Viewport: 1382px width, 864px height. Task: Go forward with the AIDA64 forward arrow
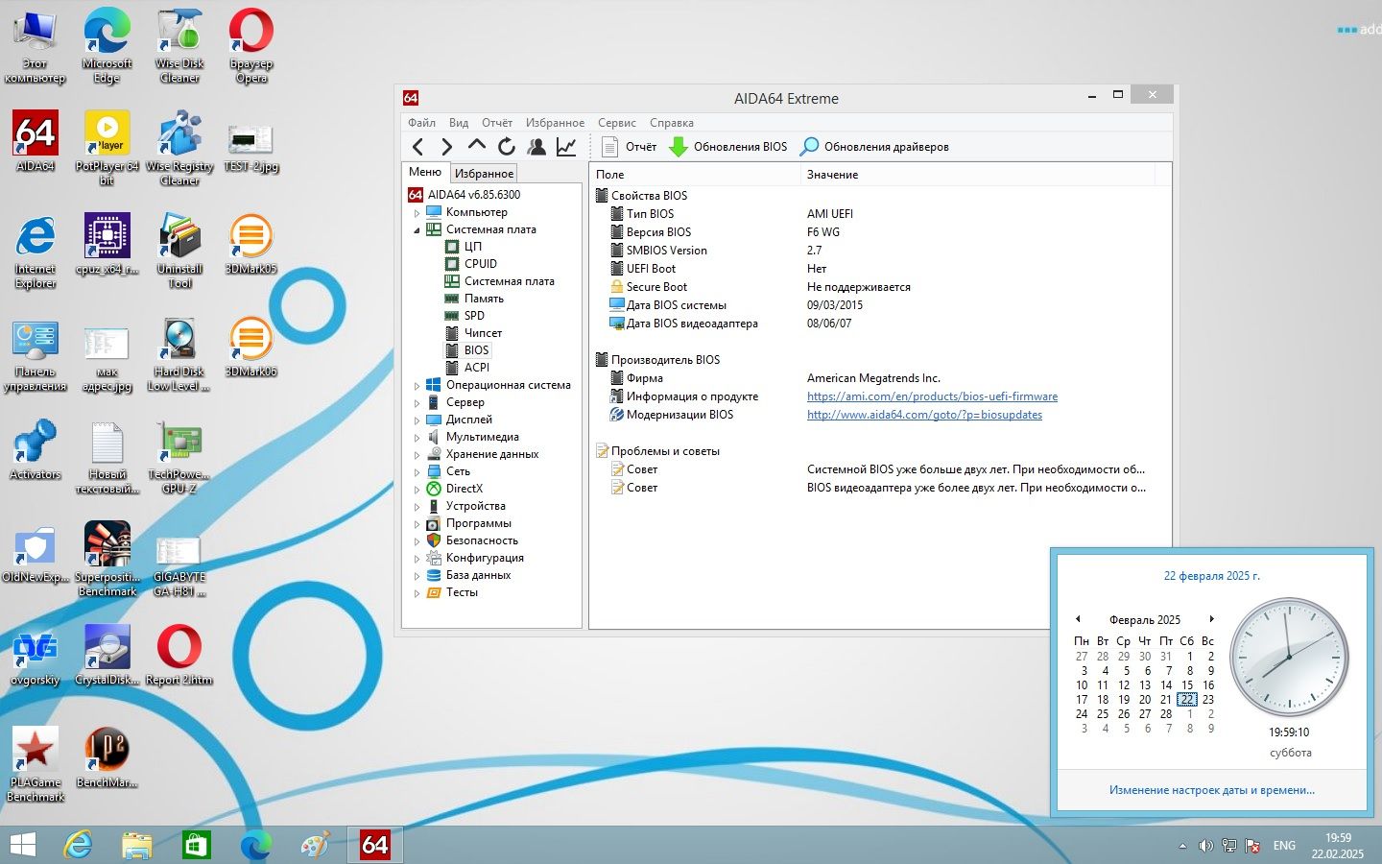click(x=447, y=147)
